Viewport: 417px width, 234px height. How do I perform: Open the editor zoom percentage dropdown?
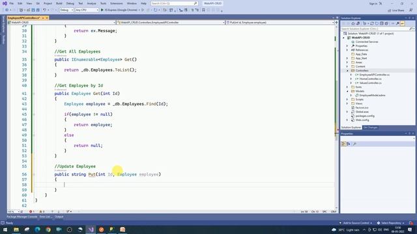13,211
